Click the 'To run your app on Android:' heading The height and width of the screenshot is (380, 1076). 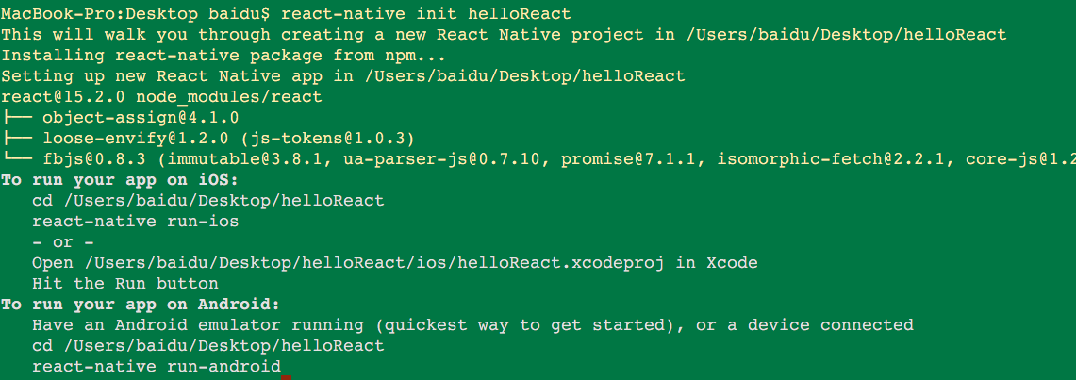141,304
